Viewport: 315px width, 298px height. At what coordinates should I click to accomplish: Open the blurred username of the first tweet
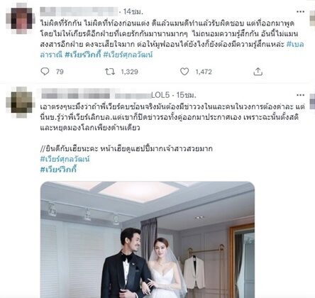[x=79, y=11]
